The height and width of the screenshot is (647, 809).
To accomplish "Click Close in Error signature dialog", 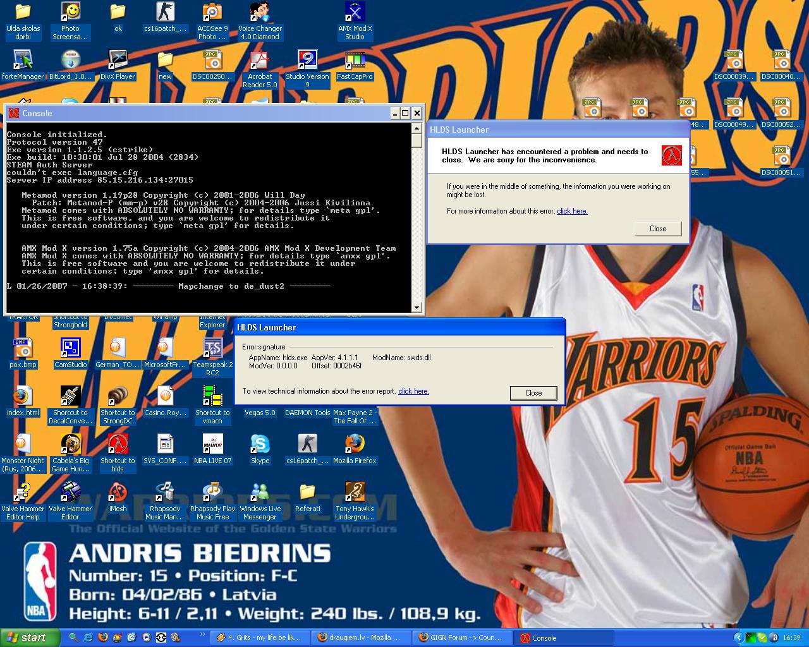I will click(x=533, y=393).
